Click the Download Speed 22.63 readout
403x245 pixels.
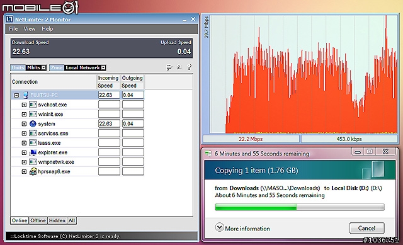pyautogui.click(x=21, y=52)
